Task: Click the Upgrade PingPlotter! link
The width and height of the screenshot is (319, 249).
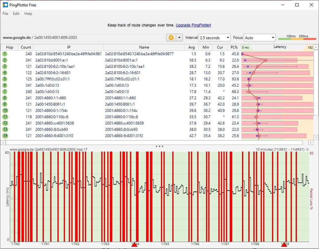Action: point(193,25)
